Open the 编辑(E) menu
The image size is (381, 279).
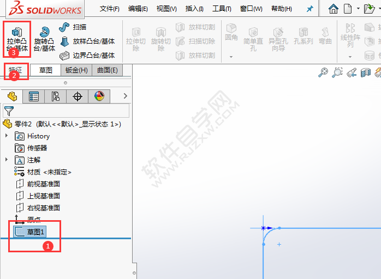point(138,9)
